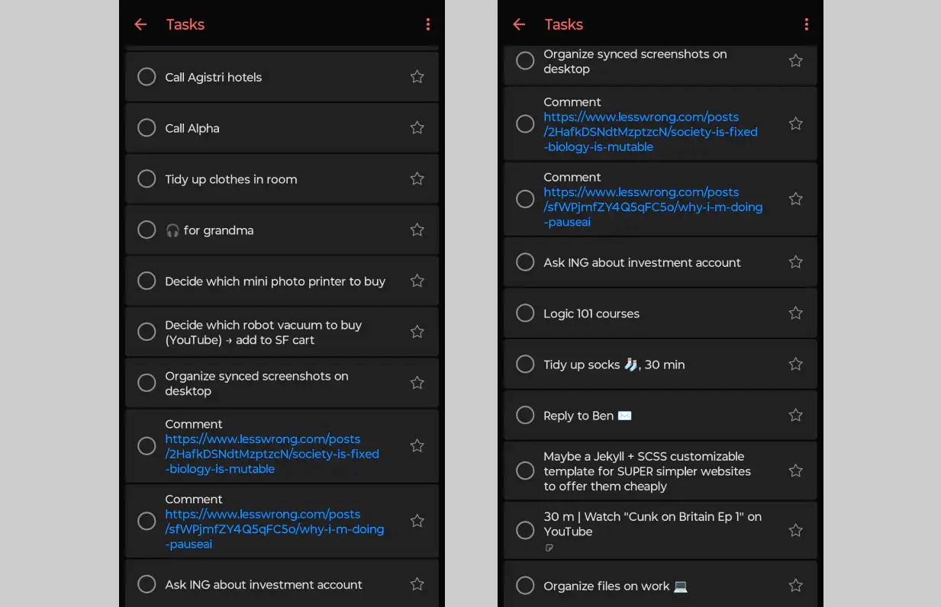Mark "Tidy up socks, 30 min" done
The image size is (941, 607).
[524, 364]
